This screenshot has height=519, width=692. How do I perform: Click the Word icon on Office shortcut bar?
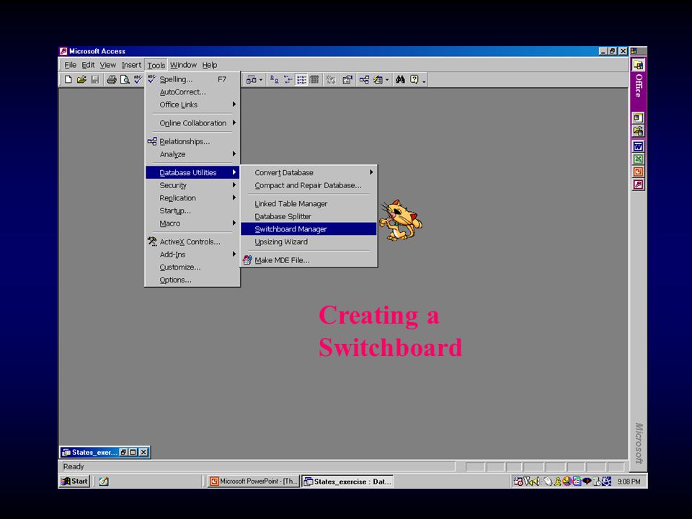(638, 146)
